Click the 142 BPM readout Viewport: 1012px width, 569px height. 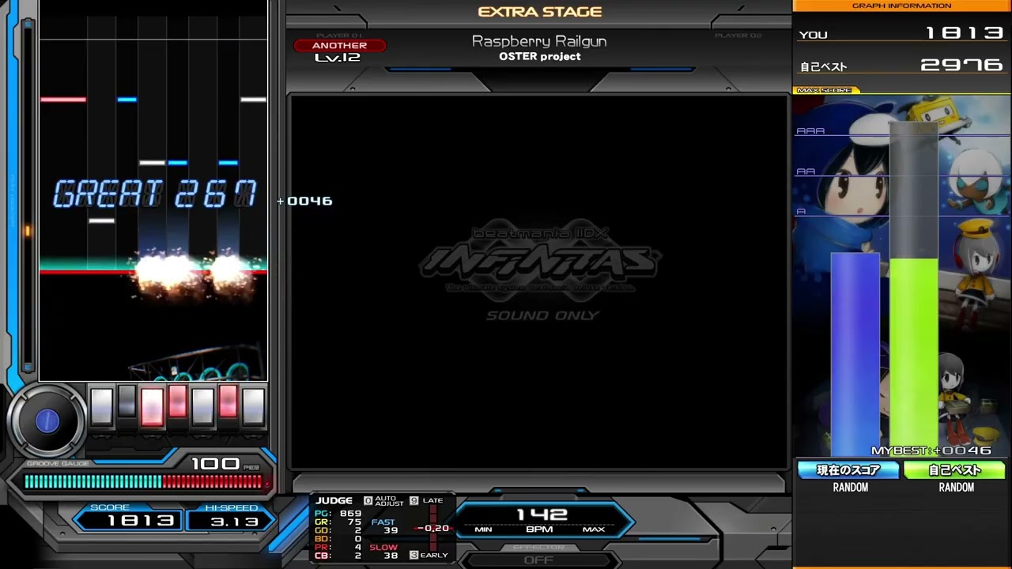pyautogui.click(x=542, y=514)
